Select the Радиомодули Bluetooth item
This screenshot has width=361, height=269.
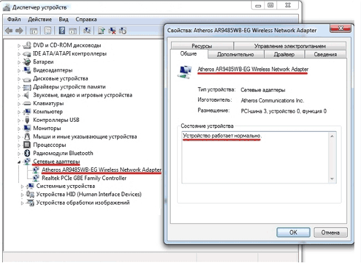[x=63, y=153]
